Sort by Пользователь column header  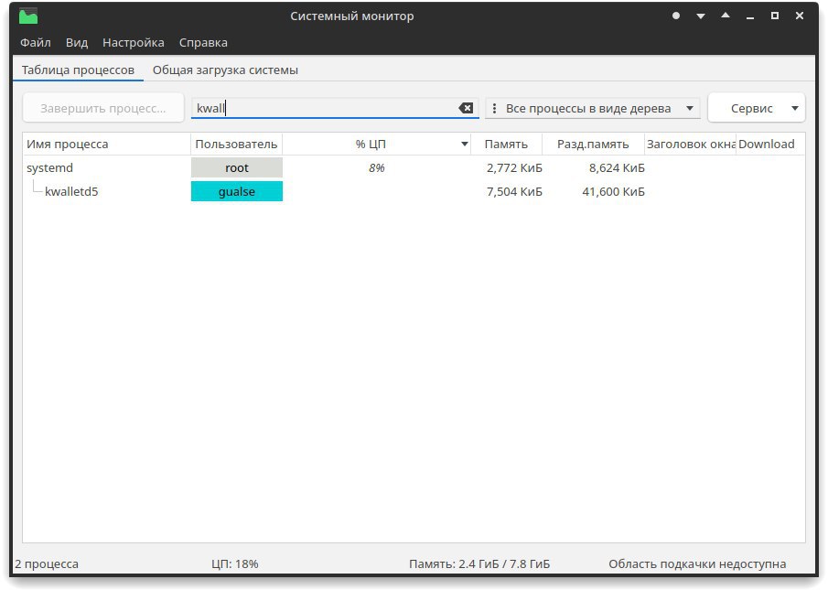(x=236, y=145)
